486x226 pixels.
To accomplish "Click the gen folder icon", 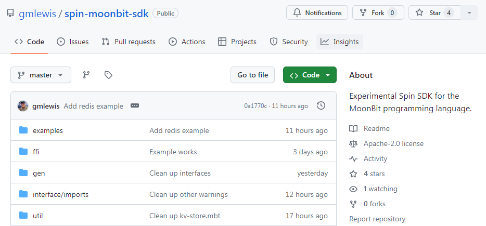I will (x=23, y=173).
